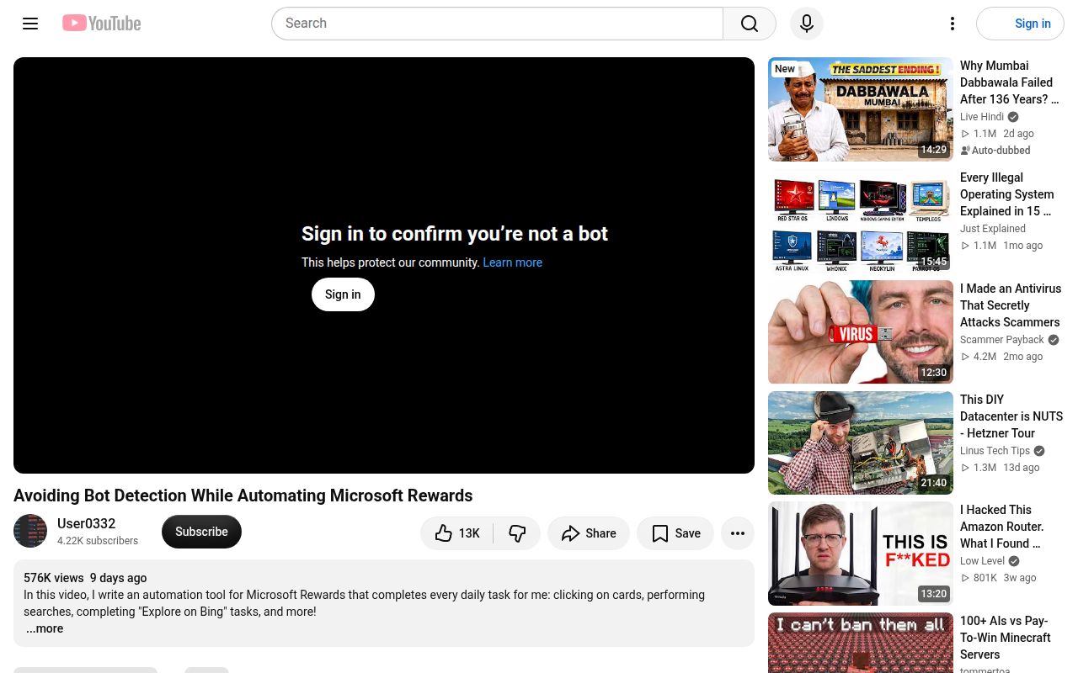Open Illegal Operating System video thumbnail

click(x=861, y=221)
